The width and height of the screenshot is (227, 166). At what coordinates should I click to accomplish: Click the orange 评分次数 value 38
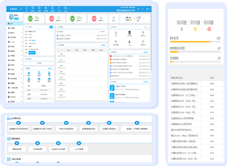pyautogui.click(x=195, y=29)
